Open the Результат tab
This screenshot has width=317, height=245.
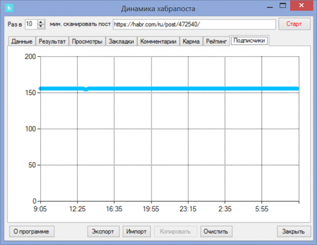click(x=52, y=42)
